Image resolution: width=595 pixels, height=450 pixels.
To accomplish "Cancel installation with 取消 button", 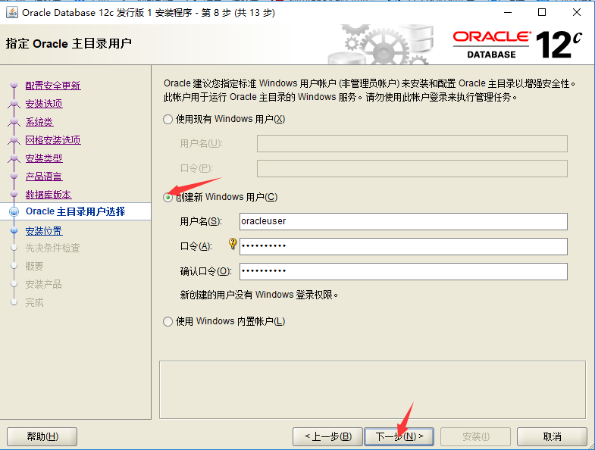I will pyautogui.click(x=552, y=436).
